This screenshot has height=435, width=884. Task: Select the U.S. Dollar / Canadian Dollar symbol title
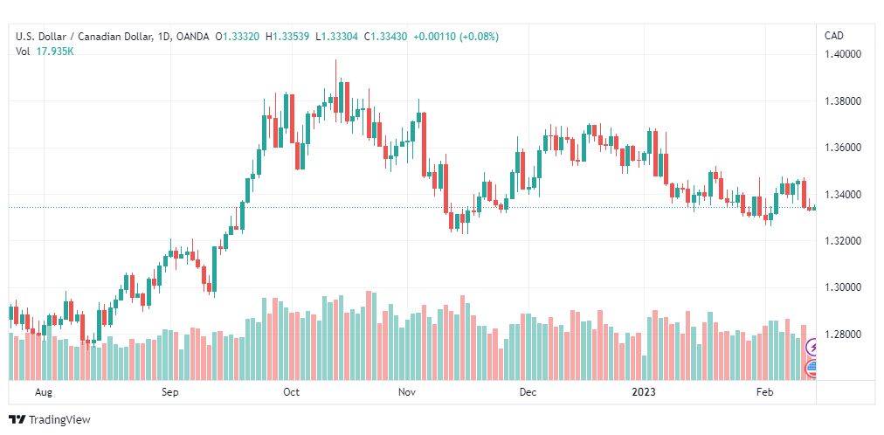point(84,37)
